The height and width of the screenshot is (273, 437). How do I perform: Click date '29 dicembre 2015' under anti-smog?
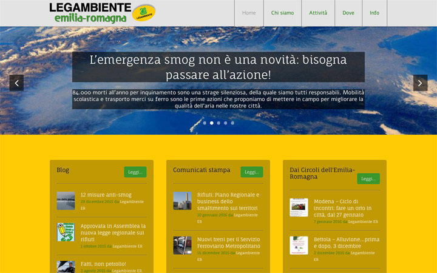(x=97, y=201)
